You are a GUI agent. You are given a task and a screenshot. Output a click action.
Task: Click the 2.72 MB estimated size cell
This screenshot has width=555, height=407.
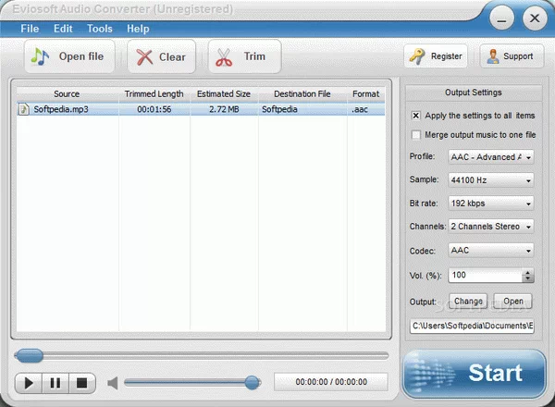point(224,109)
